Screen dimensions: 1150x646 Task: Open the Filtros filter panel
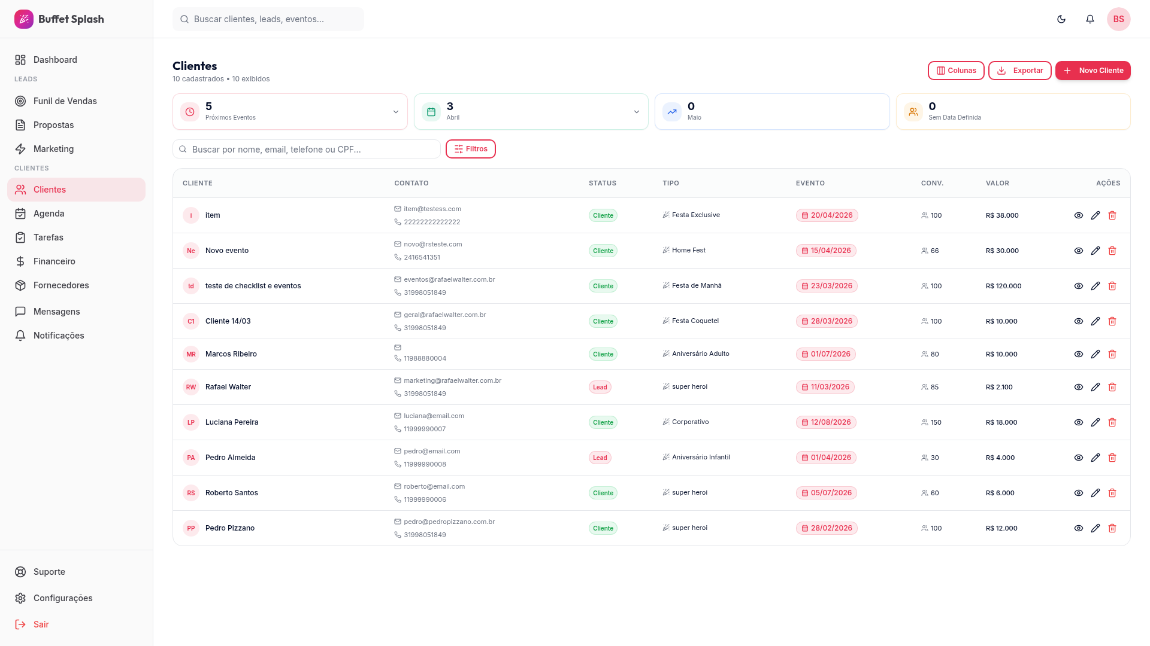[471, 149]
